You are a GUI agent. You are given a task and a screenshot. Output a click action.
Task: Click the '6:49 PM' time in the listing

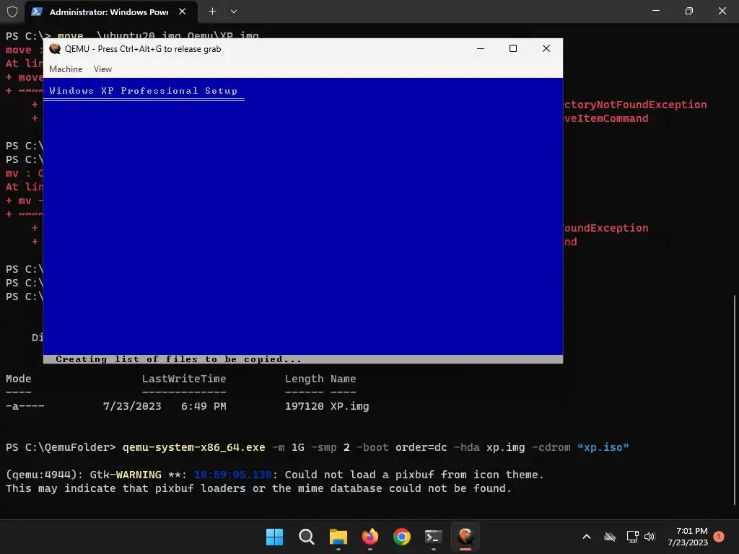coord(204,406)
